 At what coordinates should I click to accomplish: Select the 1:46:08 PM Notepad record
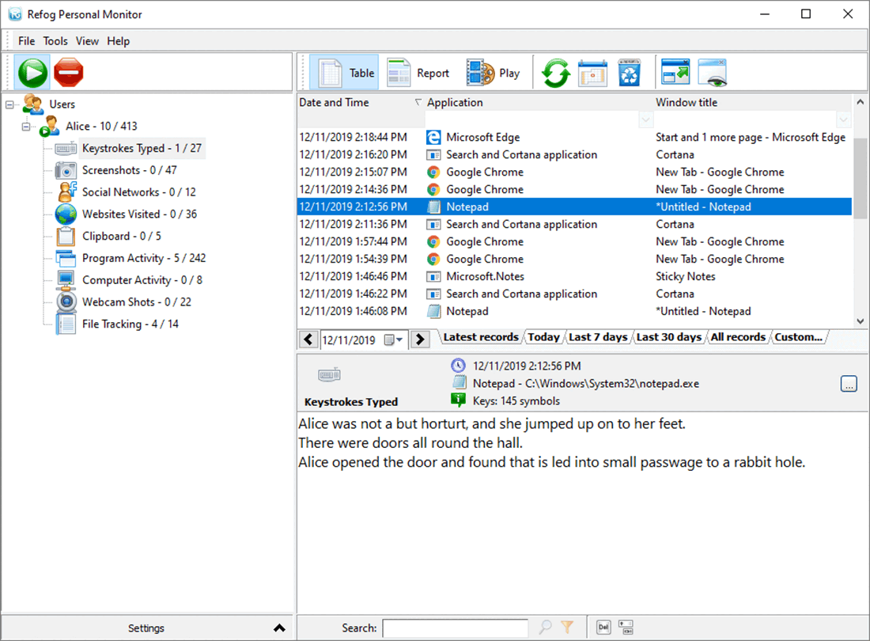pos(574,311)
